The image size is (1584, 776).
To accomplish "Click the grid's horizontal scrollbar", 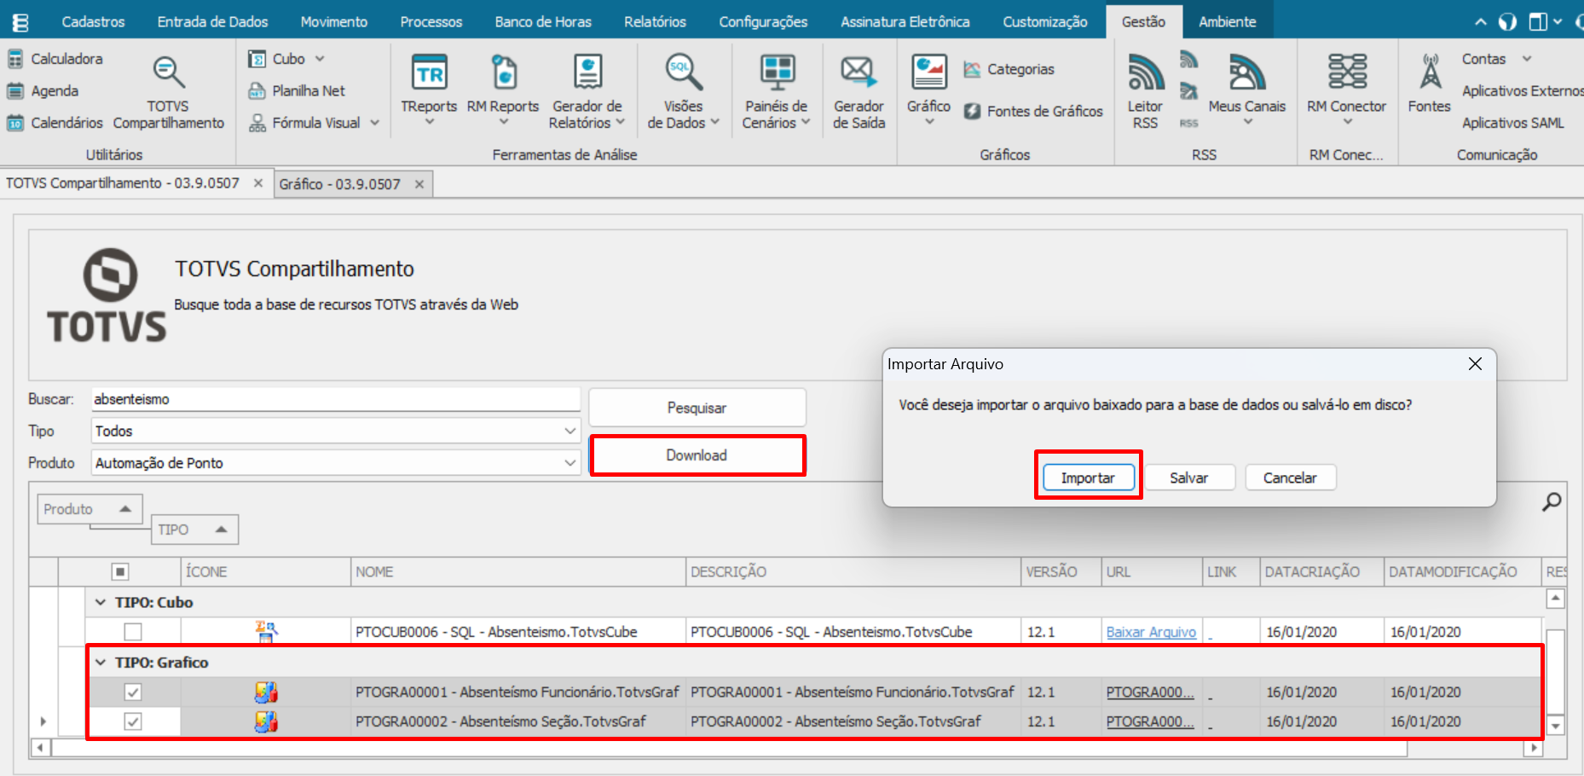I will [x=729, y=748].
